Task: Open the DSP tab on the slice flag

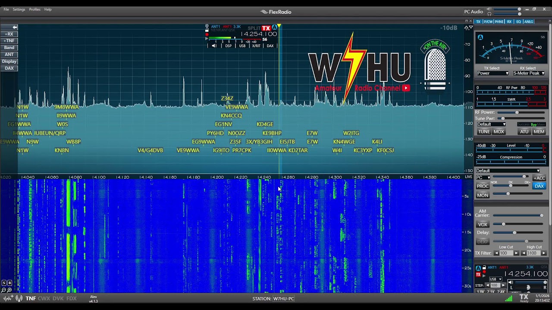Action: coord(228,46)
